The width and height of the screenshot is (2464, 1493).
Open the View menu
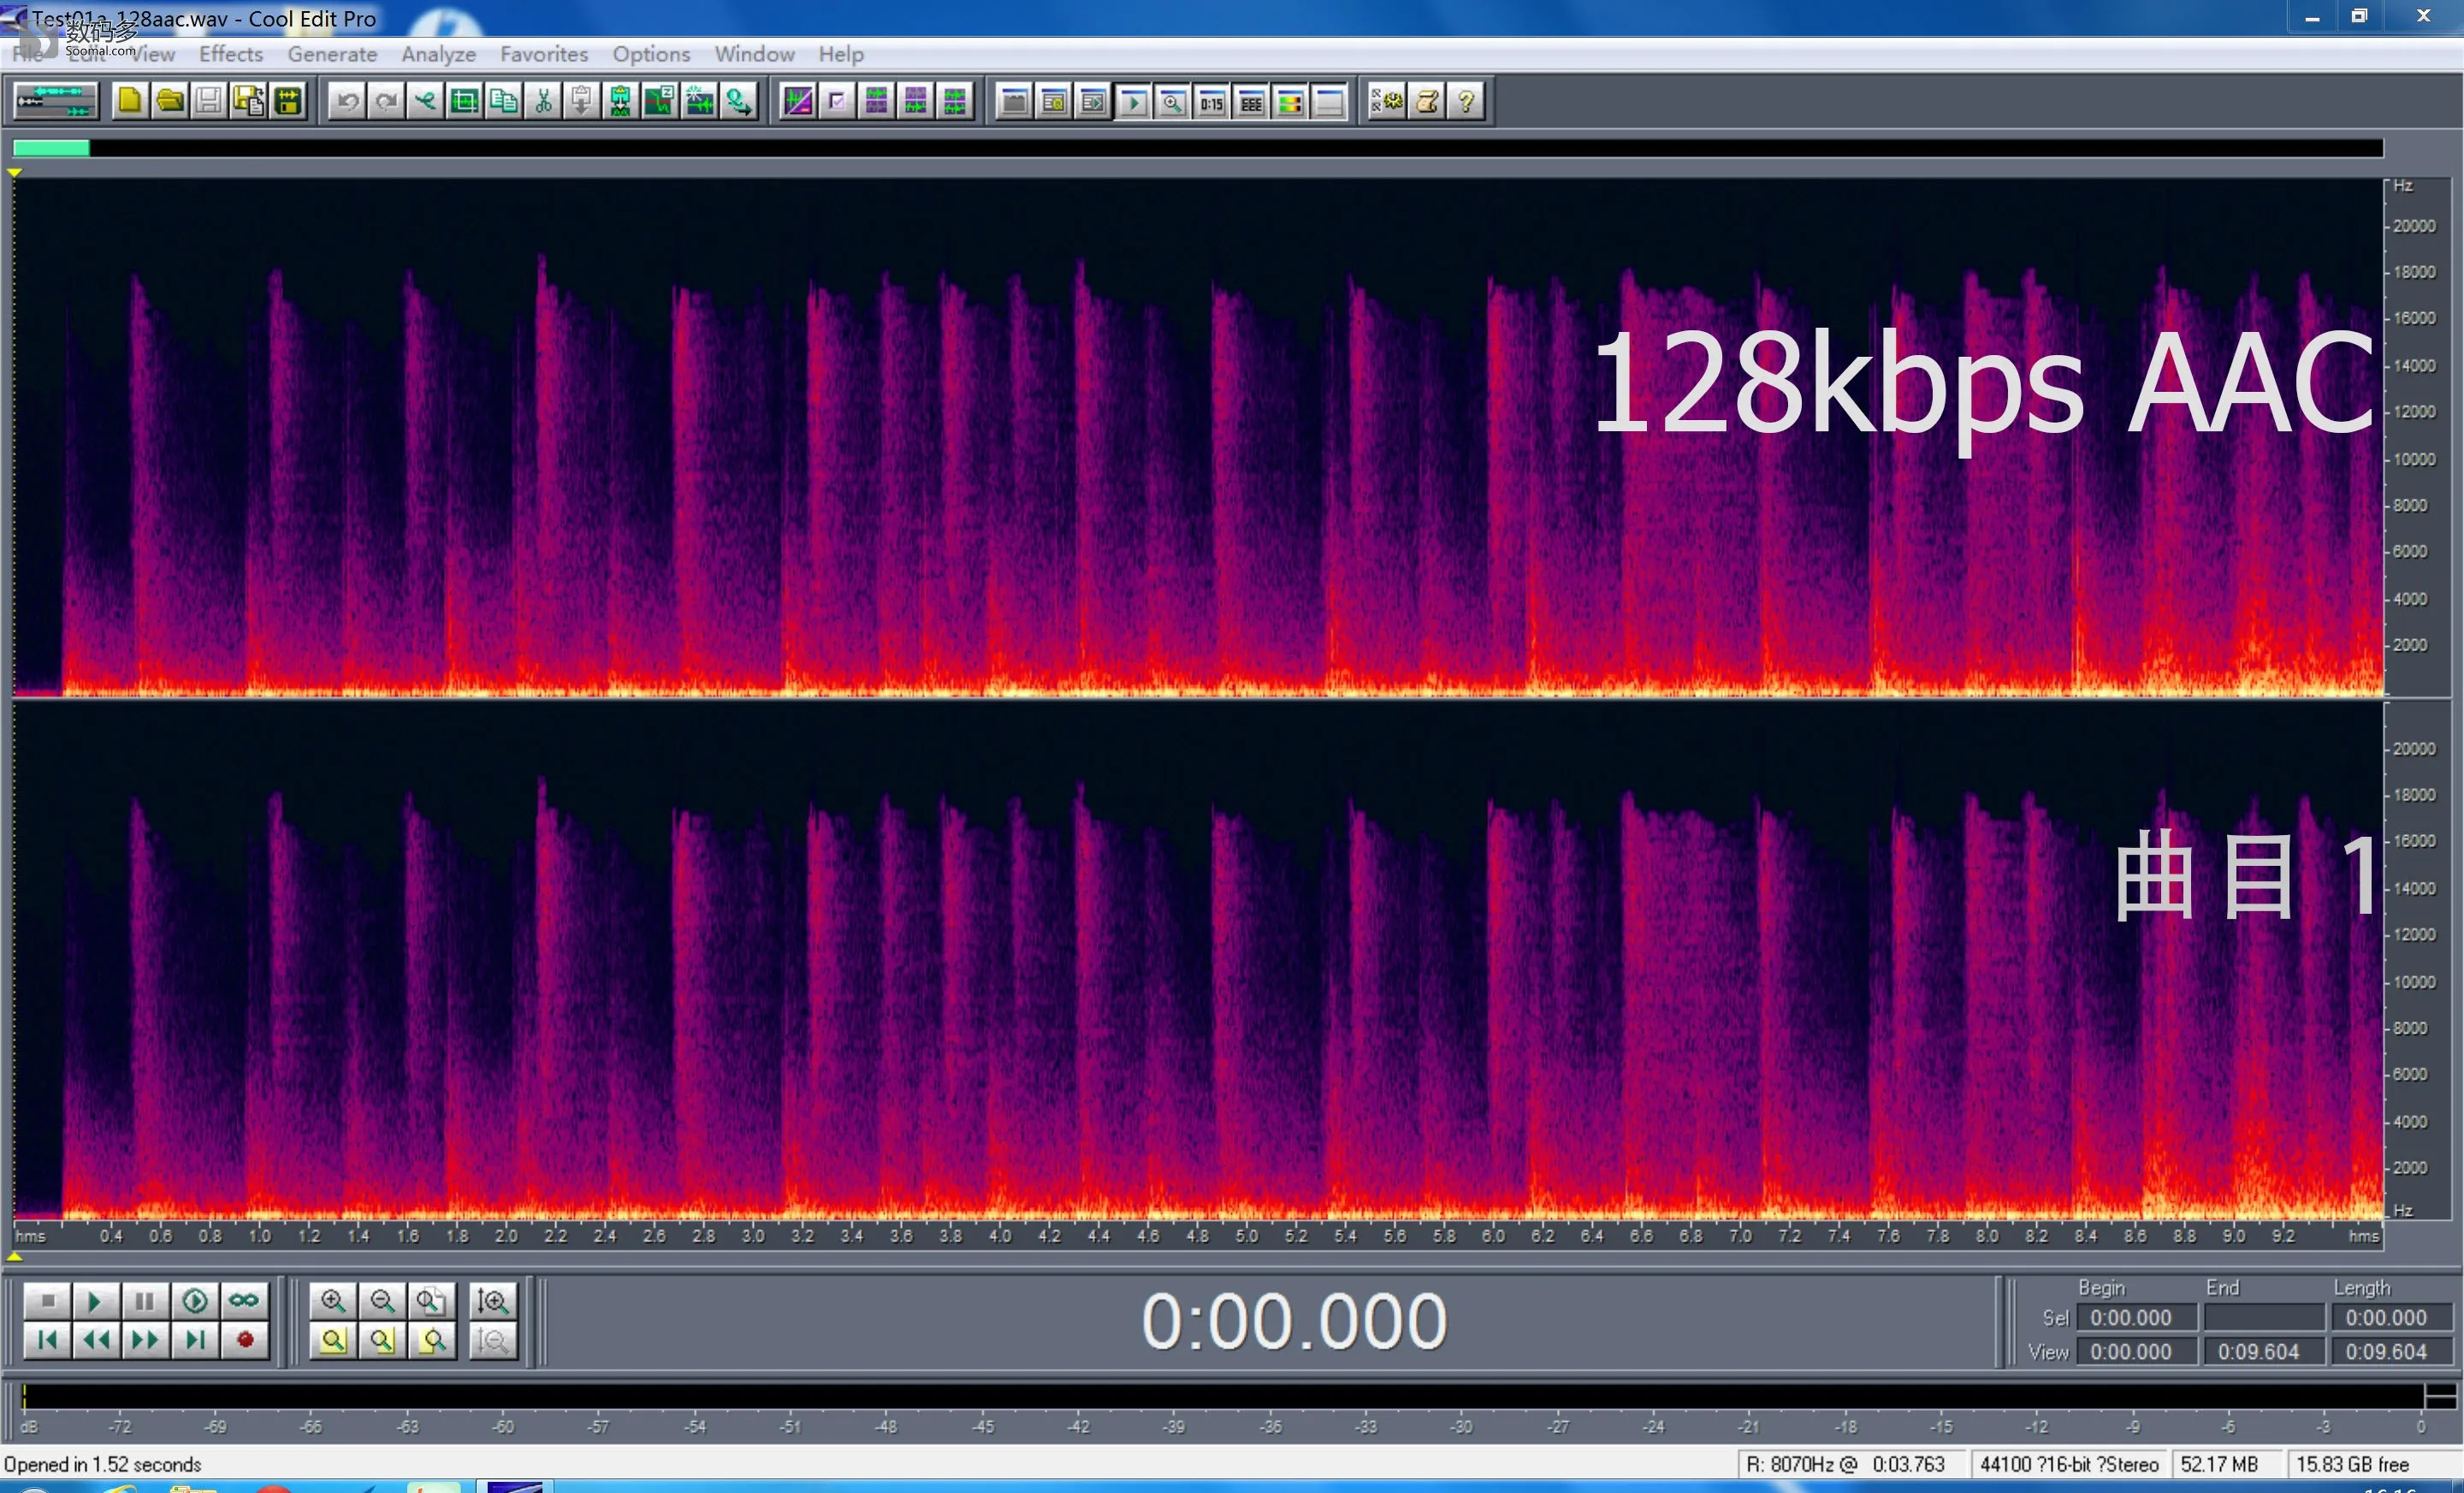[152, 54]
